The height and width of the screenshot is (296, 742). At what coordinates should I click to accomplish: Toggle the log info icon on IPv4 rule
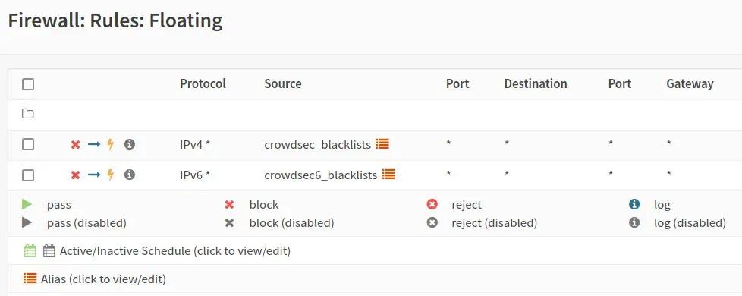(130, 144)
